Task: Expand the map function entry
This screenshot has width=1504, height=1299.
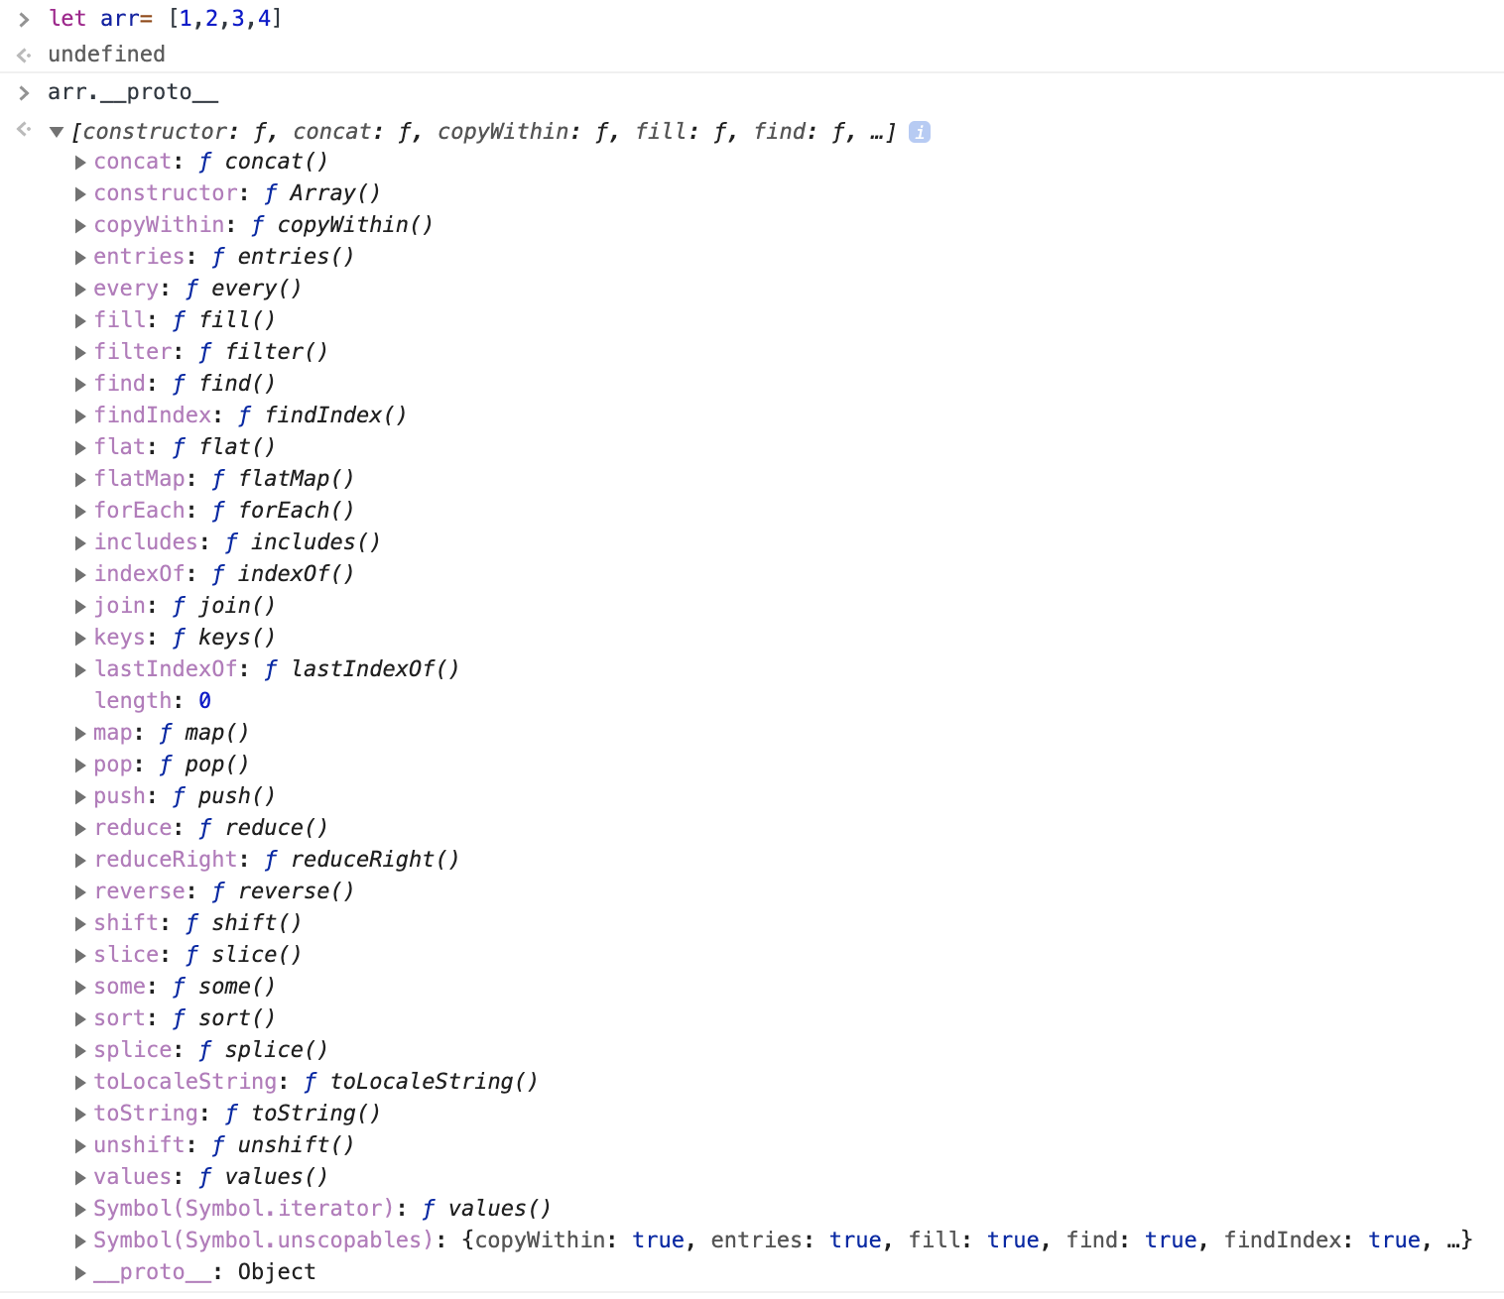Action: coord(80,732)
